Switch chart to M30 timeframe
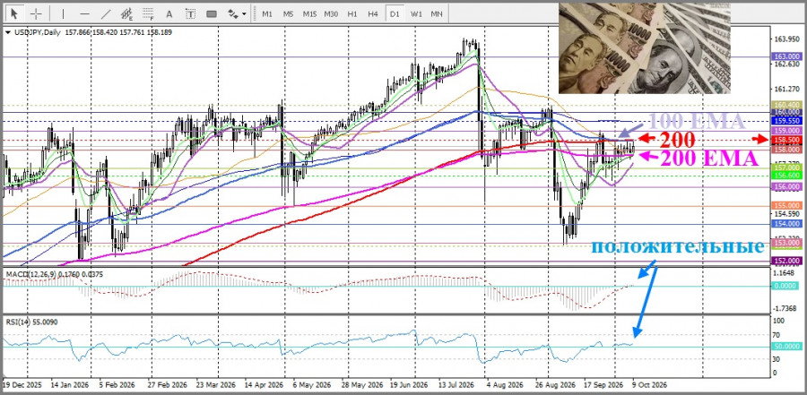The width and height of the screenshot is (807, 395). [331, 14]
